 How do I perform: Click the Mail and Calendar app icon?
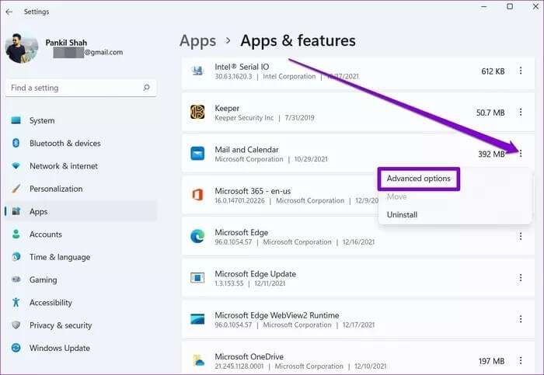(197, 154)
